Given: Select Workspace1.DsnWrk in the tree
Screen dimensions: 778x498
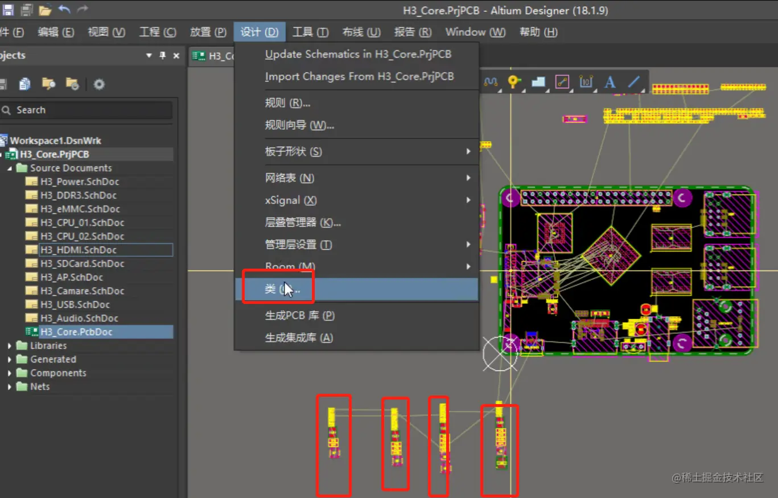Looking at the screenshot, I should (55, 141).
